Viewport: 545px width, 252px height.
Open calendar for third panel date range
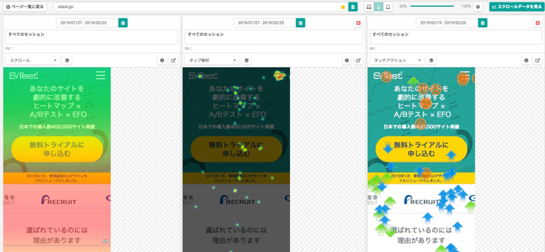point(483,23)
